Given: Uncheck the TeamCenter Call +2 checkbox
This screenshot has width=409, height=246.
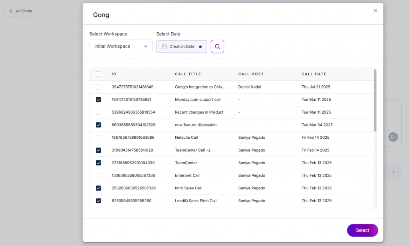Looking at the screenshot, I should [98, 150].
